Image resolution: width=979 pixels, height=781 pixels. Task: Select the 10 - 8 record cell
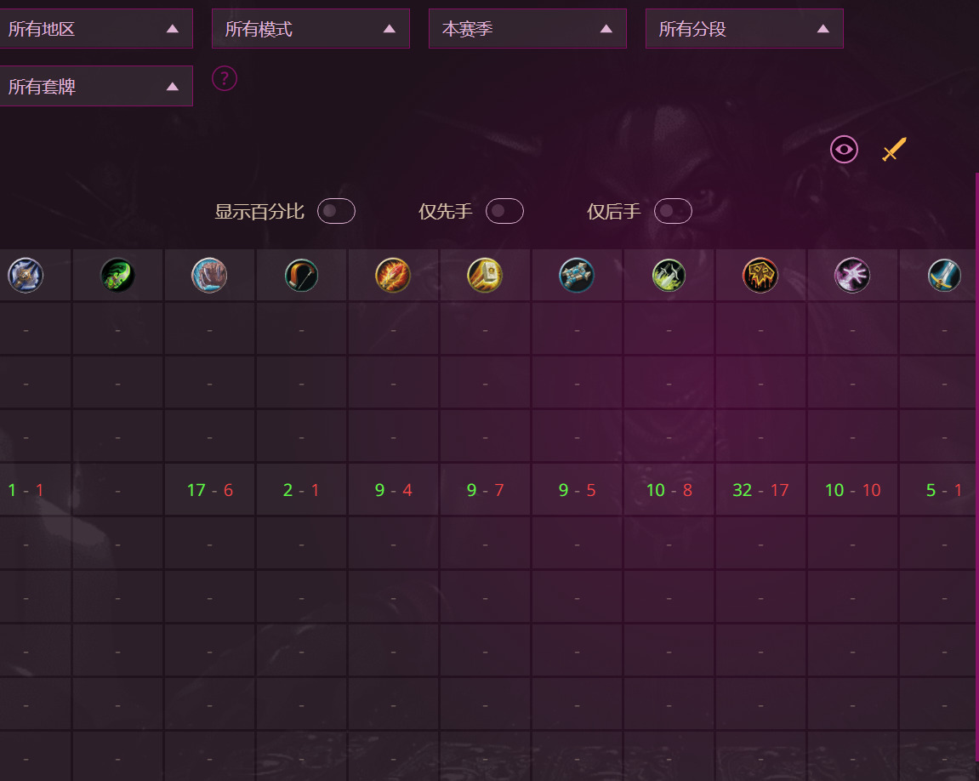pos(669,490)
